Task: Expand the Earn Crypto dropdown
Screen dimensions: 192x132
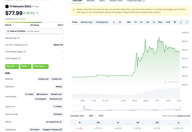Action: pos(41,66)
